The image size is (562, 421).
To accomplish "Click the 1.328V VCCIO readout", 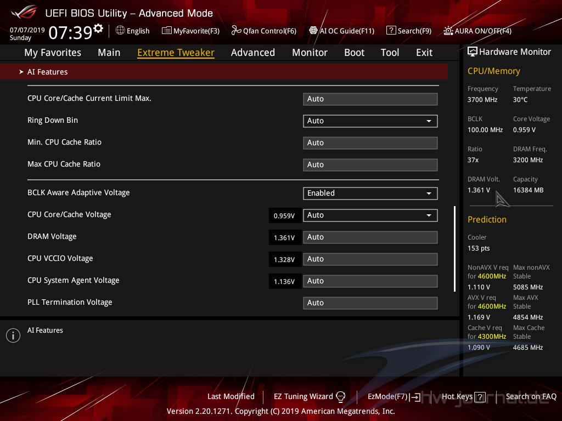I will 285,259.
